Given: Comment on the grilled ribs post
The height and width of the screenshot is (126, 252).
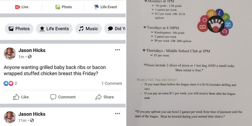Looking at the screenshot, I should 63,97.
